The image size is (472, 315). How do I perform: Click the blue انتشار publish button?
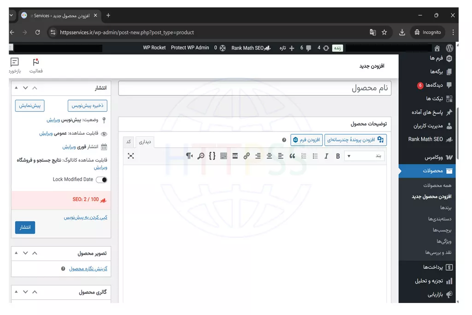(25, 227)
